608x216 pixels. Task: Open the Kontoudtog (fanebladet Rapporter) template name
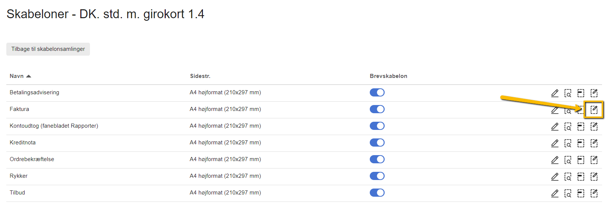click(x=54, y=126)
